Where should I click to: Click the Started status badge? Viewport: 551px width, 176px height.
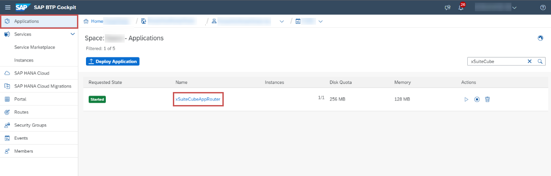pos(97,99)
